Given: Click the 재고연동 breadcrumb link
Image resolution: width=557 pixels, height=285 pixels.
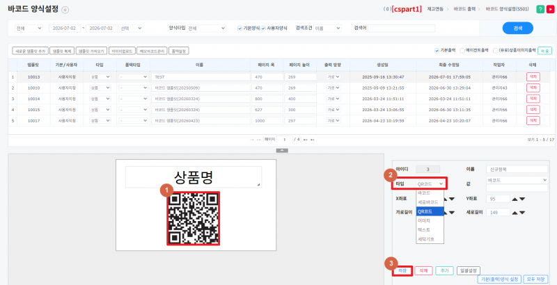Looking at the screenshot, I should coord(435,9).
